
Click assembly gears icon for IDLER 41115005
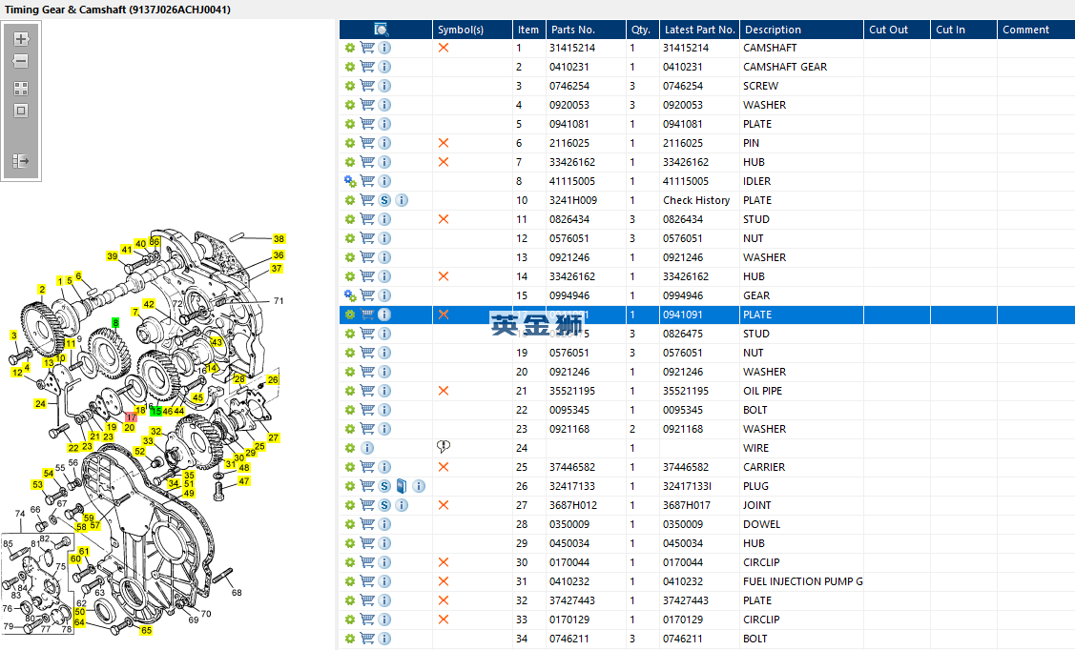click(x=350, y=181)
